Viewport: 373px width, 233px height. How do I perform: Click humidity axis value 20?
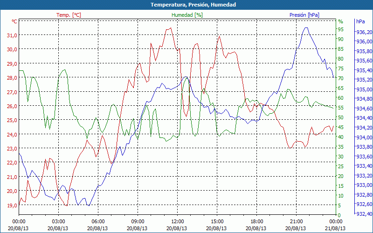click(341, 176)
